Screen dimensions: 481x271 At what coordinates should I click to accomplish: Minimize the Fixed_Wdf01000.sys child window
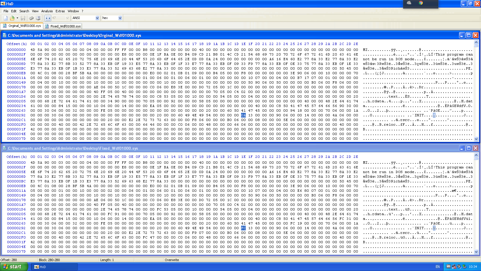pos(462,148)
